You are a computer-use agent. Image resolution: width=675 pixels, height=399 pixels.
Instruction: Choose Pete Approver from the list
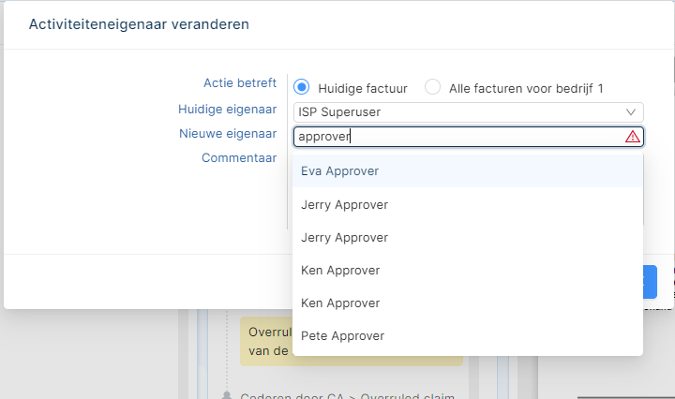[x=342, y=335]
